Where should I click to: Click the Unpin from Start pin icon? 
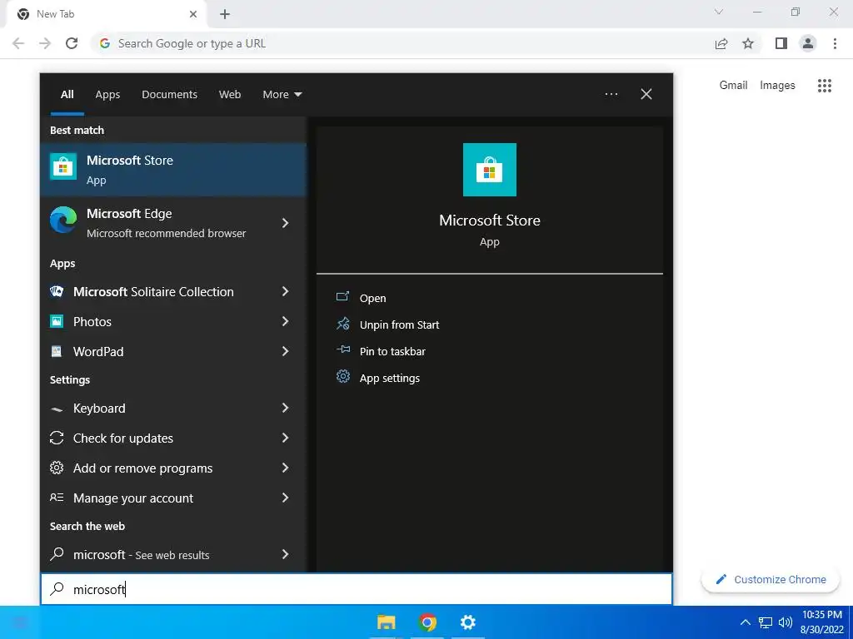[342, 324]
